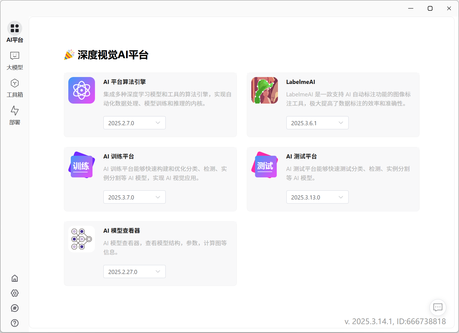The height and width of the screenshot is (333, 459).
Task: Select the 部署 lightning bolt icon
Action: pos(15,111)
